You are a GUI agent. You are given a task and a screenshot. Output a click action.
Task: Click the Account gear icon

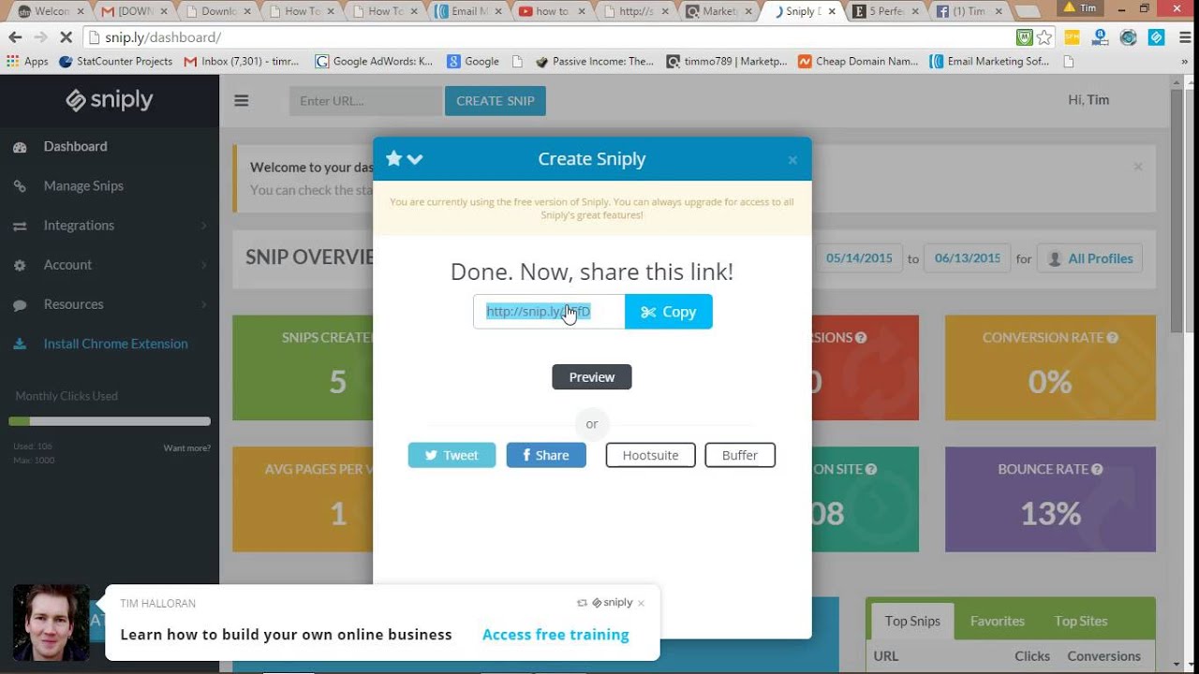click(x=20, y=265)
